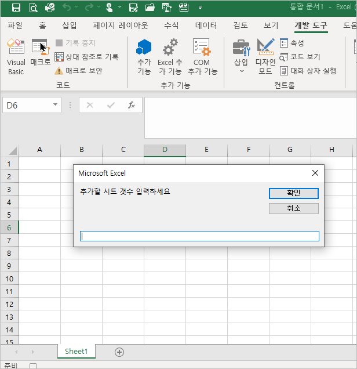Click the sheet count input field
The width and height of the screenshot is (357, 369).
pos(199,236)
